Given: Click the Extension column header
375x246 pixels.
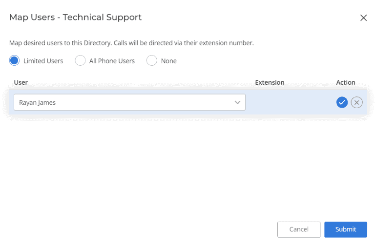Looking at the screenshot, I should pyautogui.click(x=270, y=82).
